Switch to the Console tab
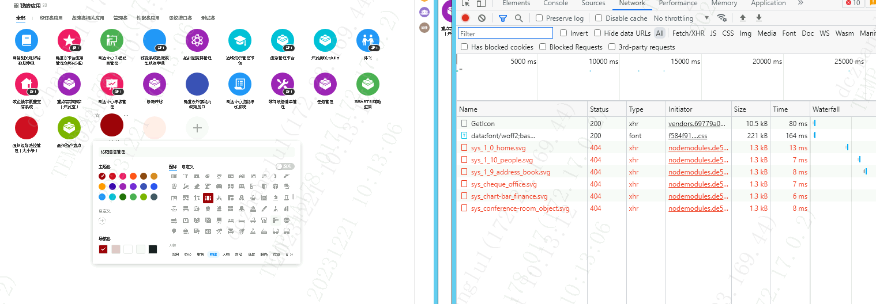 pyautogui.click(x=556, y=3)
